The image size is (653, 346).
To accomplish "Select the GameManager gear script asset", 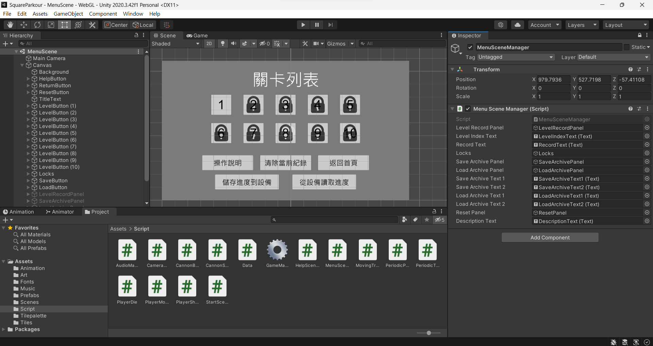I will (x=277, y=253).
